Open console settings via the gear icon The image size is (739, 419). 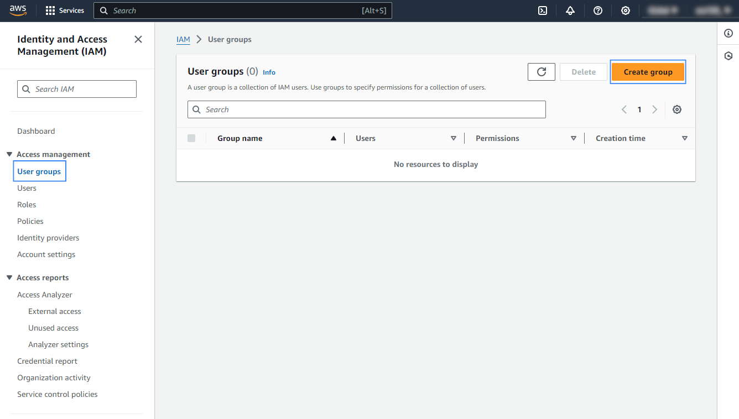(x=626, y=11)
